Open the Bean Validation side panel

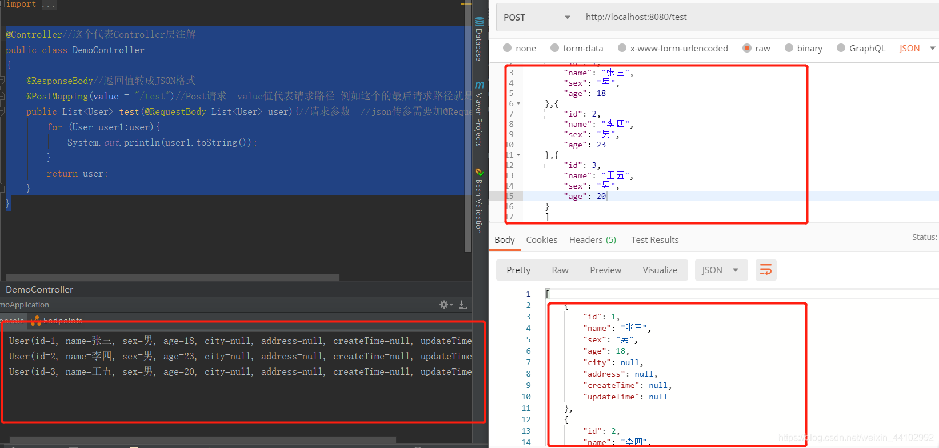[479, 200]
